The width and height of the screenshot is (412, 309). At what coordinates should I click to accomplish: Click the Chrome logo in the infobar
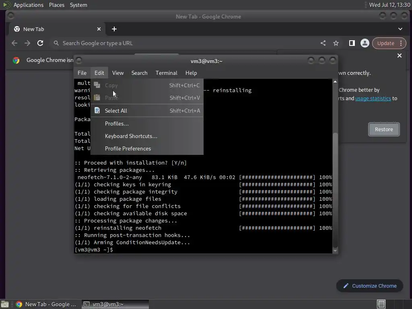coord(16,60)
